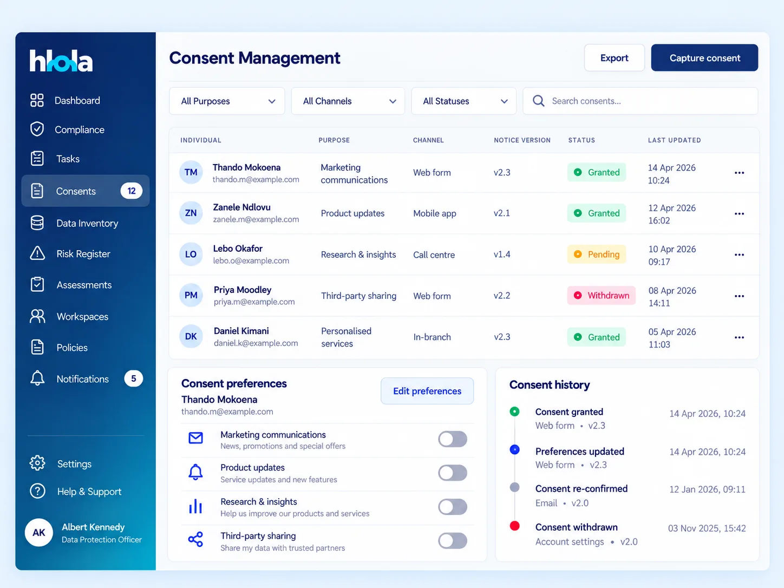Click the Settings gear icon
Image resolution: width=784 pixels, height=588 pixels.
[37, 463]
